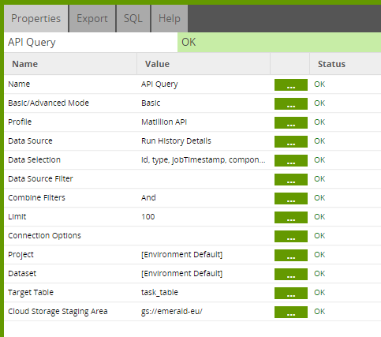381x337 pixels.
Task: Click the Run History Details value
Action: click(176, 141)
